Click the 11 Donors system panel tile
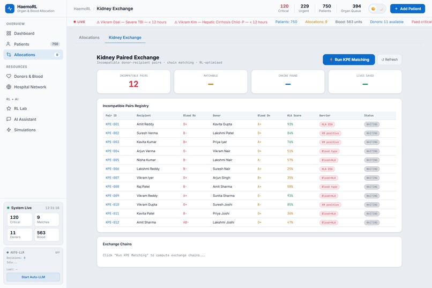Image resolution: width=432 pixels, height=288 pixels. click(x=19, y=234)
